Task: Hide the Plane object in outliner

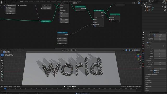Action: [x=164, y=9]
